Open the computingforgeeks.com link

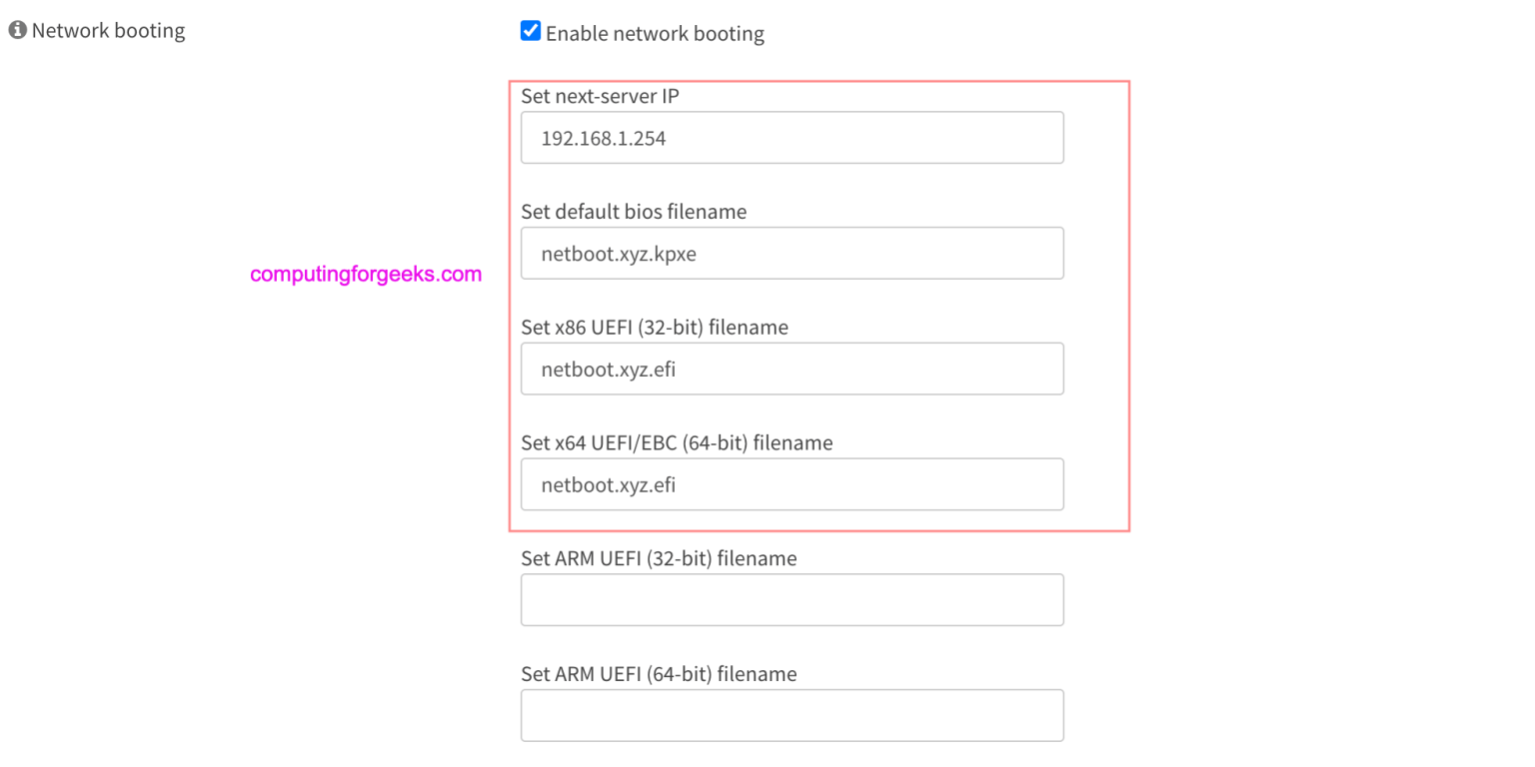point(366,275)
